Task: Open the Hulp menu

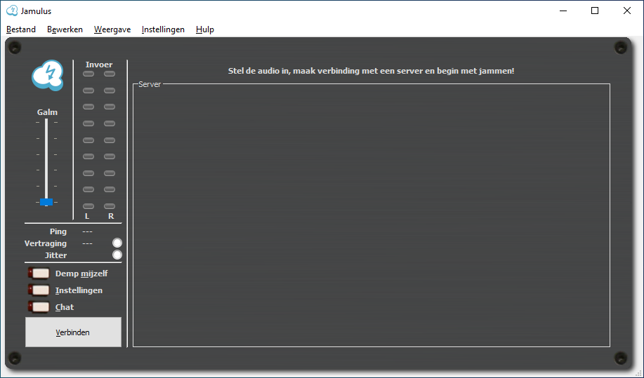Action: [x=205, y=29]
